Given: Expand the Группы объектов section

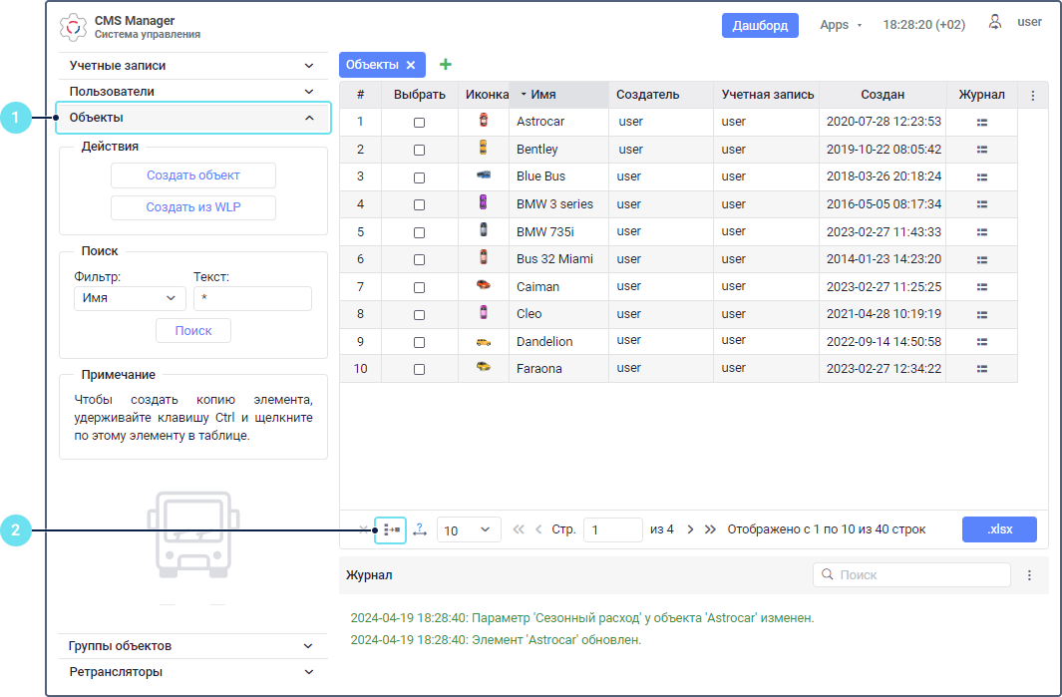Looking at the screenshot, I should [191, 646].
